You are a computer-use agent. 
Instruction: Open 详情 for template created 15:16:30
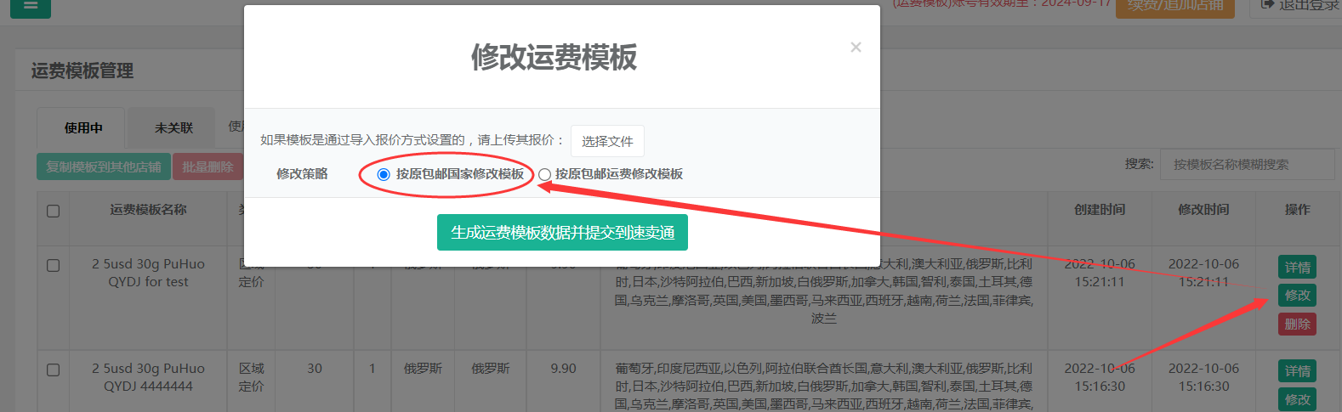pos(1297,371)
